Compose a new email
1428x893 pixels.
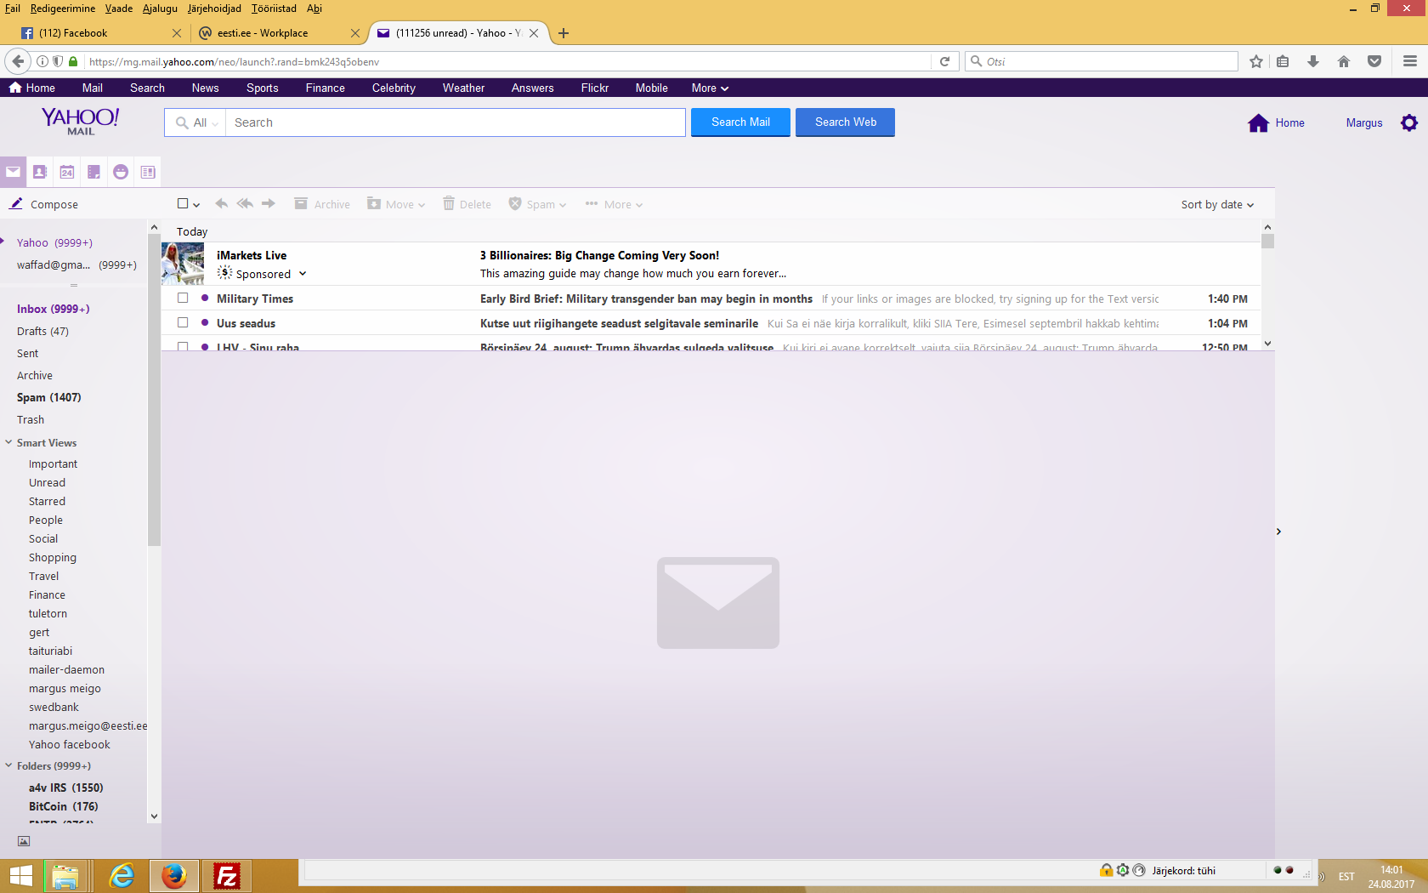click(44, 204)
